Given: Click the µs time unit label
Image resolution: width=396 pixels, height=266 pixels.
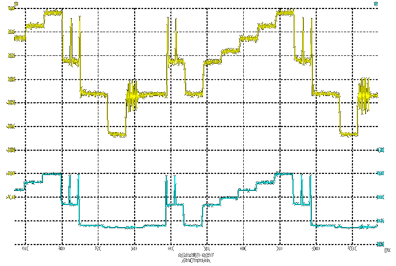Looking at the screenshot, I should (x=387, y=249).
